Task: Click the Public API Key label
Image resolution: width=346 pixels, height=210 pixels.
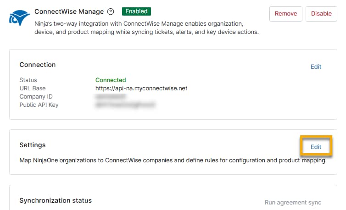Action: pyautogui.click(x=39, y=105)
